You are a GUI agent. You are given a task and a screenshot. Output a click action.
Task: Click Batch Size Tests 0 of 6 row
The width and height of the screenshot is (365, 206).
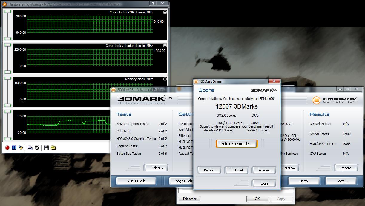(x=142, y=154)
